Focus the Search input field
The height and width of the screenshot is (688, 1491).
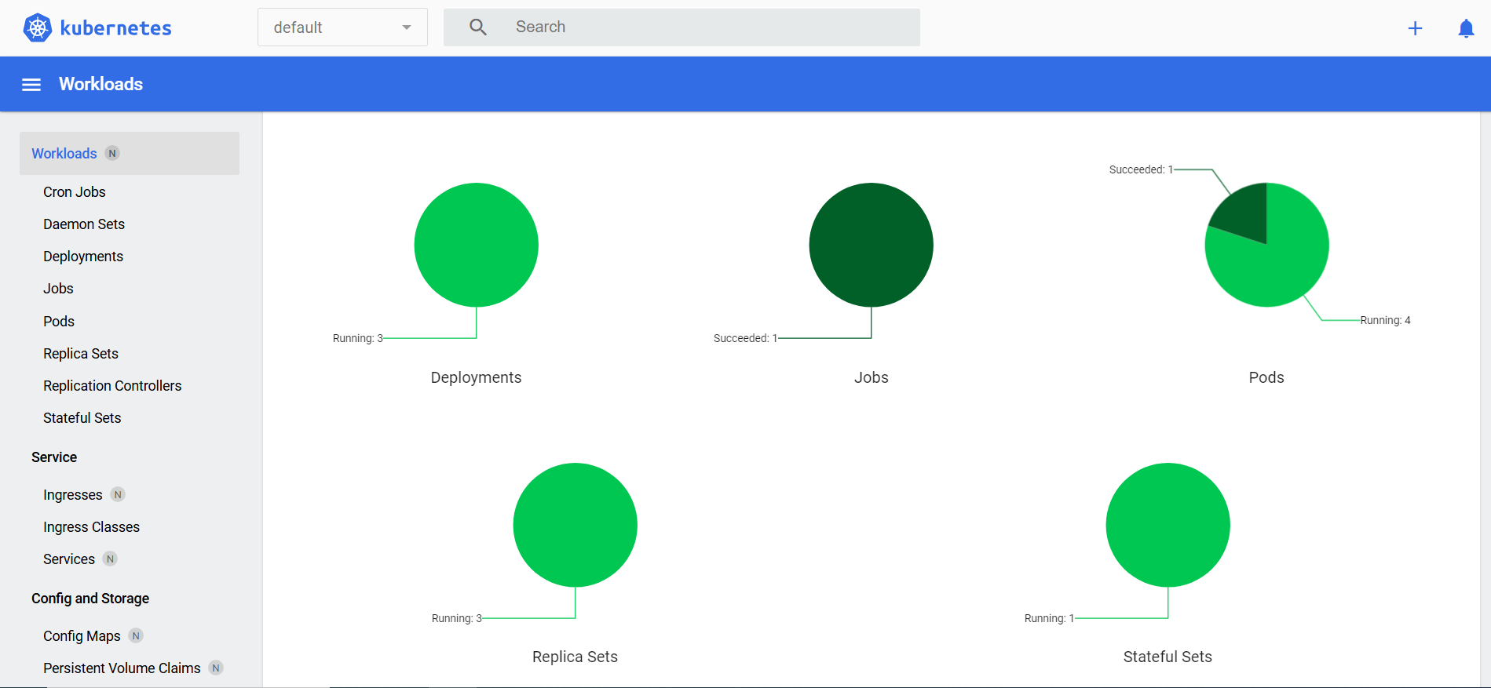tap(682, 27)
